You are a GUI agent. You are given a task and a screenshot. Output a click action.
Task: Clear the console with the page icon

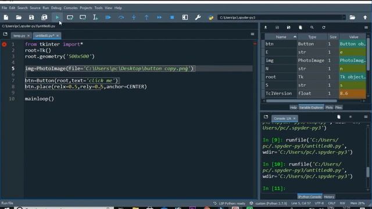click(339, 117)
